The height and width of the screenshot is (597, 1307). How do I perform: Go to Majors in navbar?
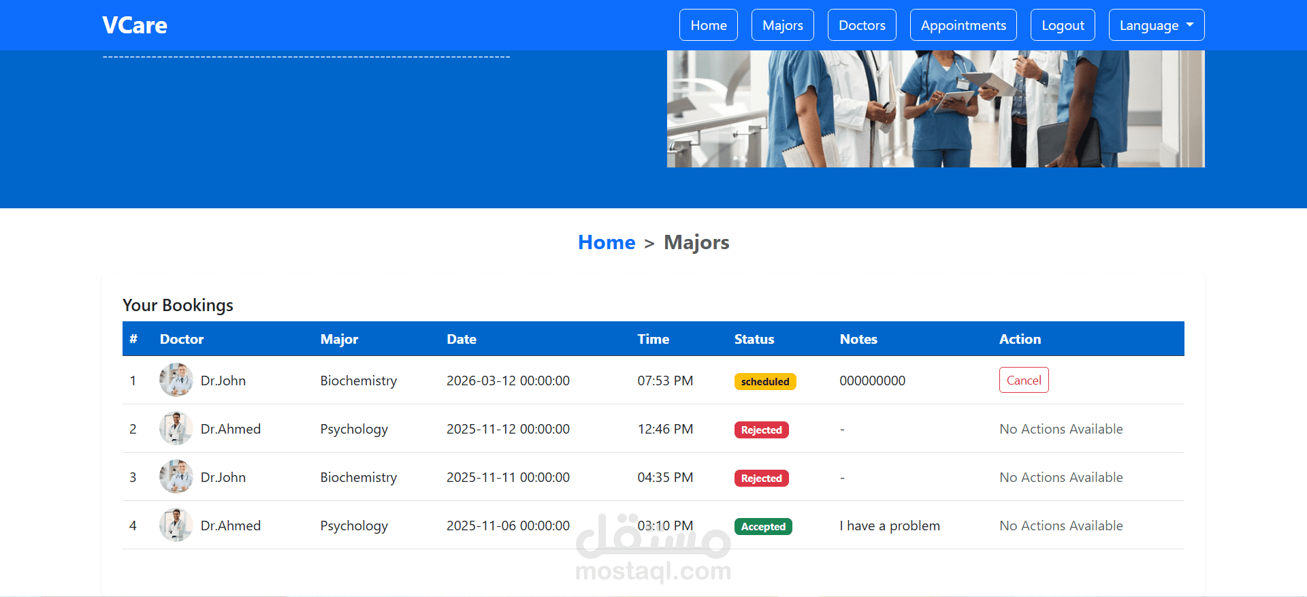pos(783,25)
